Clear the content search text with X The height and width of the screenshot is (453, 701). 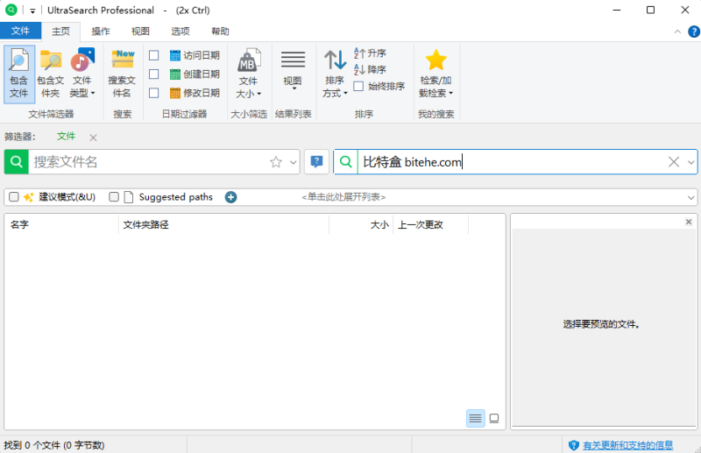(674, 162)
